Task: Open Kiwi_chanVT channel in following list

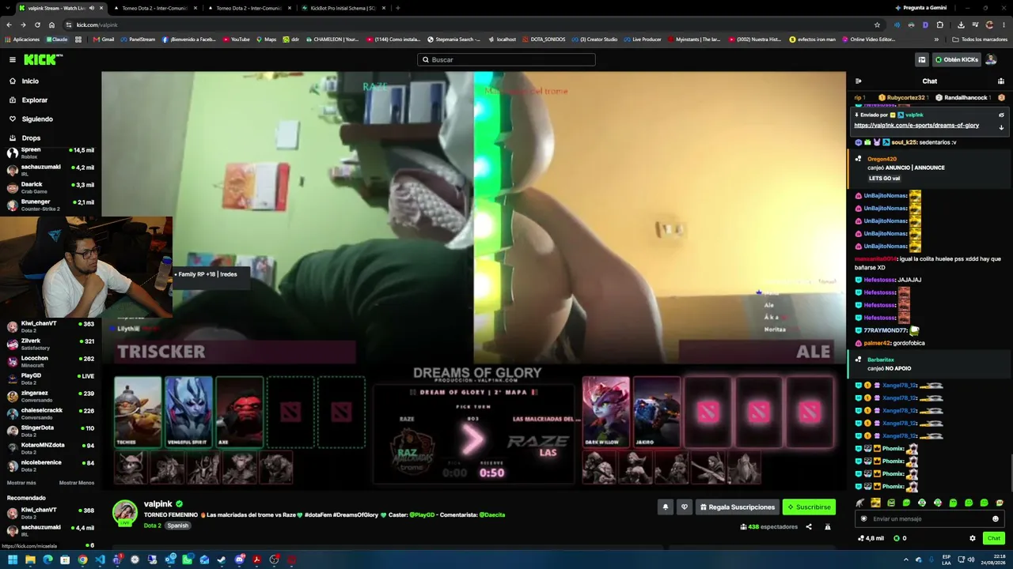Action: 51,326
